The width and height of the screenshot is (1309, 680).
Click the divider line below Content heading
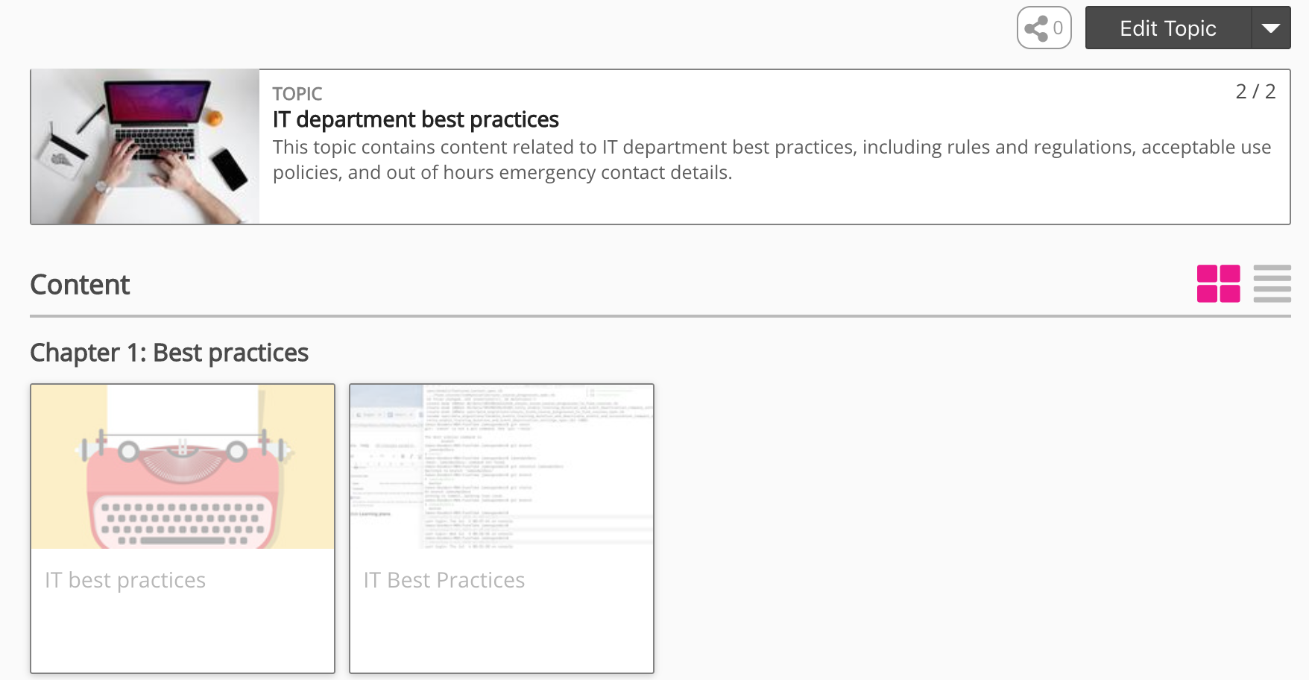click(660, 316)
